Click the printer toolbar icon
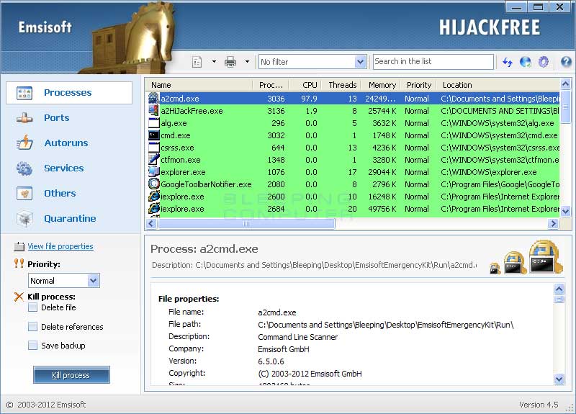The width and height of the screenshot is (576, 414). tap(230, 62)
